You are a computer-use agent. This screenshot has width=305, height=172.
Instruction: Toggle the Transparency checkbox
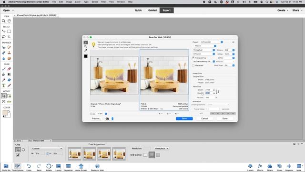point(193,58)
